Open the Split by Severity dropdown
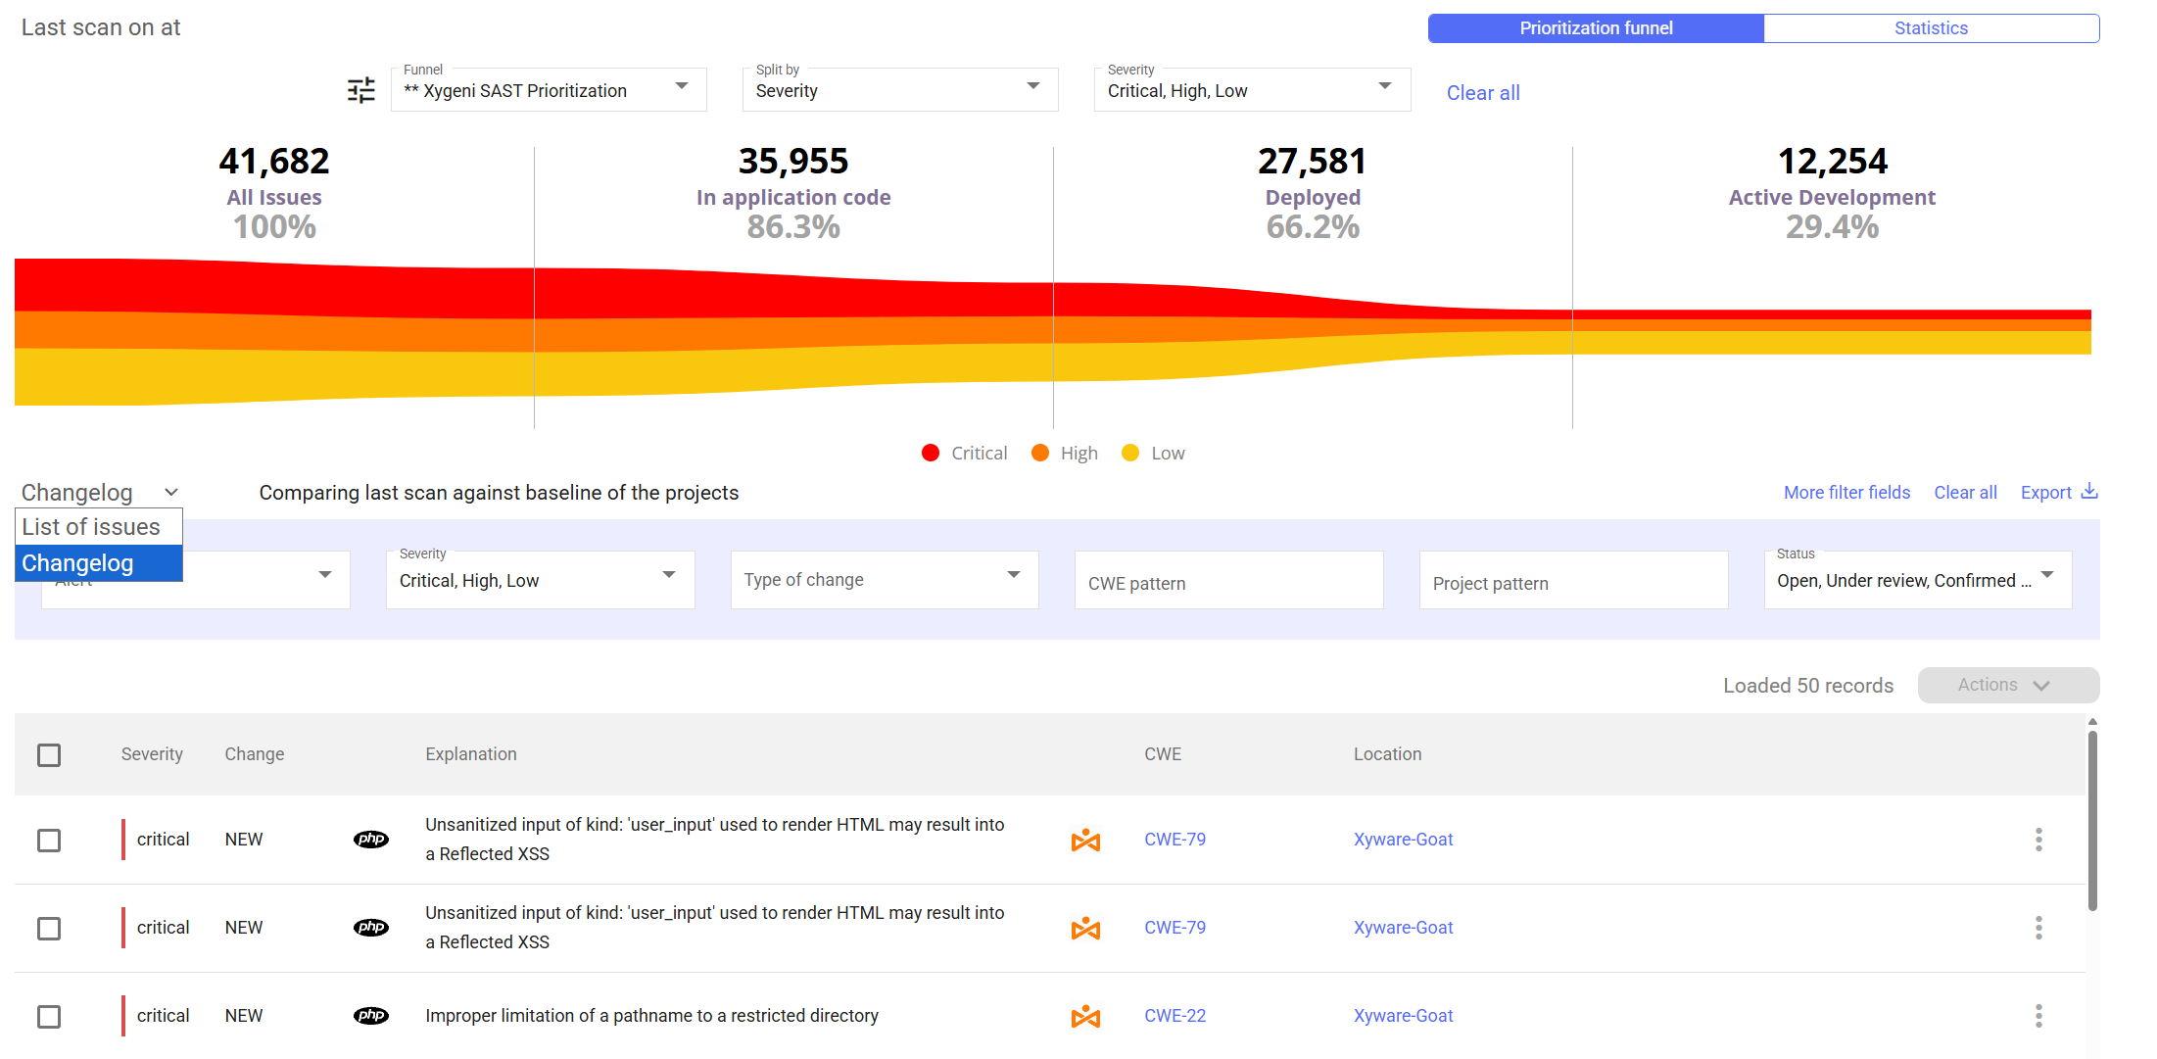This screenshot has height=1059, width=2157. click(899, 90)
